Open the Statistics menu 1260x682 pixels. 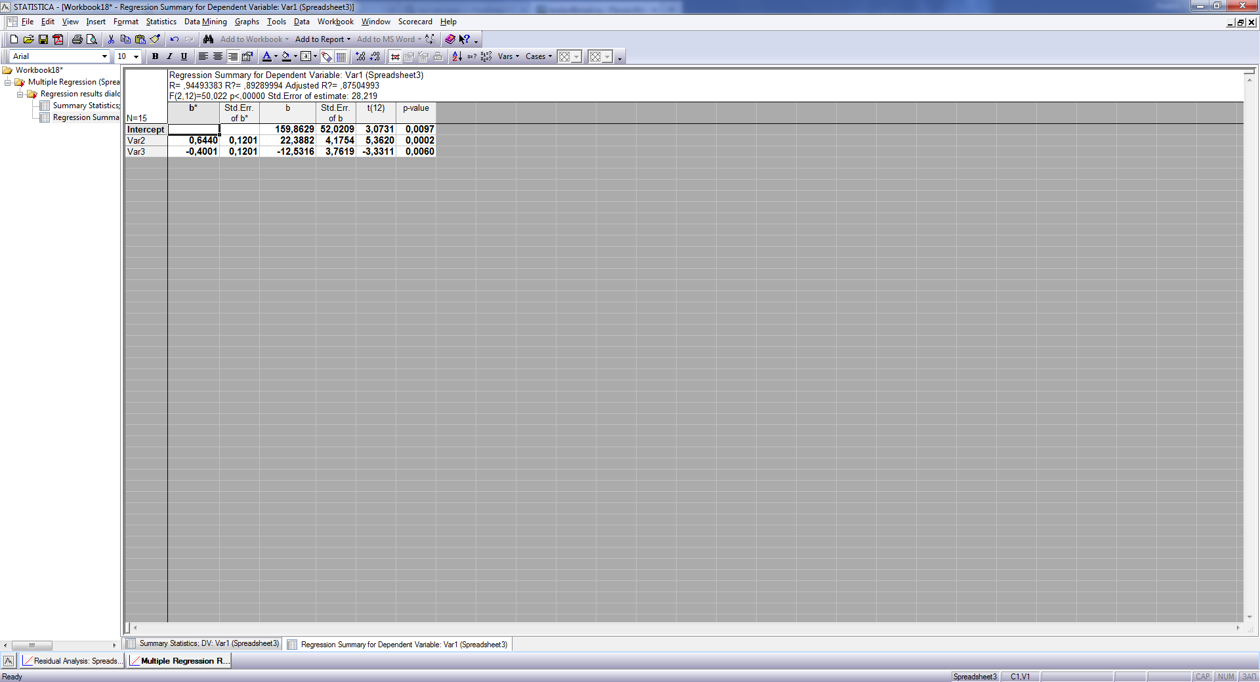(x=161, y=22)
